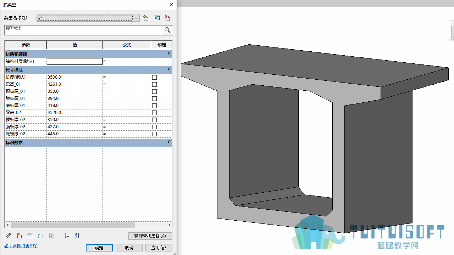Click the Delete Type icon
Image resolution: width=454 pixels, height=255 pixels.
click(167, 18)
